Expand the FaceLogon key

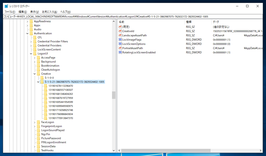[34, 122]
